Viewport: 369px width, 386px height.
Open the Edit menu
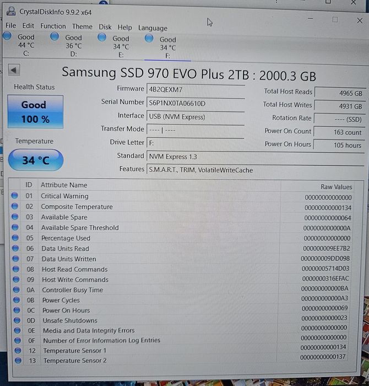[x=28, y=25]
